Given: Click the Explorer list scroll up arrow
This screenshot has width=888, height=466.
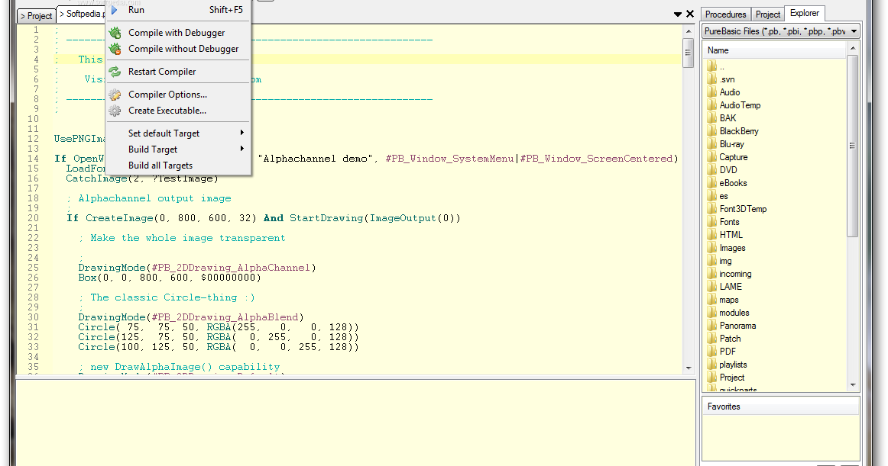Looking at the screenshot, I should 853,50.
